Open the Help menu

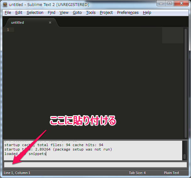point(147,13)
